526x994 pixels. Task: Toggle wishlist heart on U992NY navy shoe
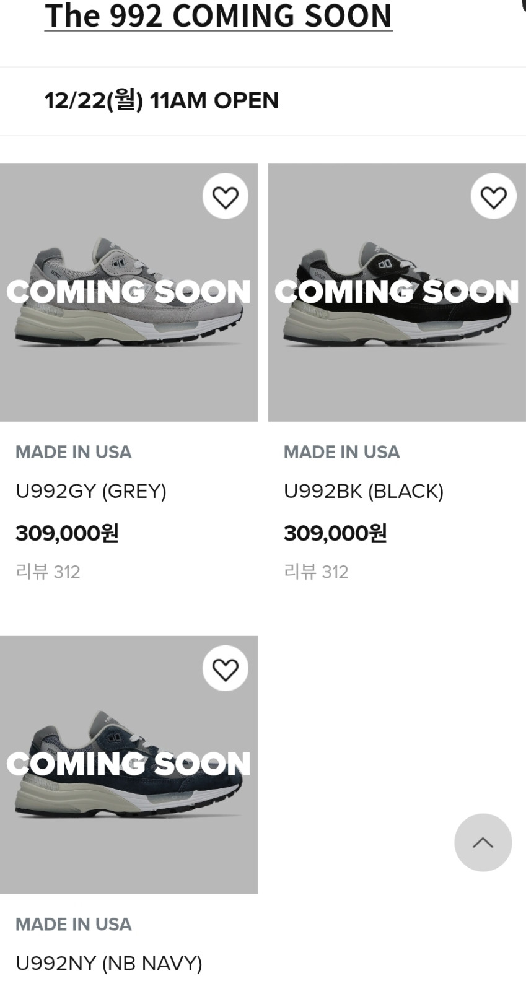tap(225, 668)
